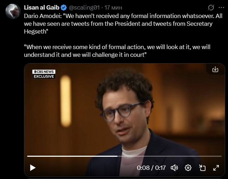Click the CBS News Exclusive badge in the video
Image resolution: width=228 pixels, height=179 pixels.
point(44,74)
